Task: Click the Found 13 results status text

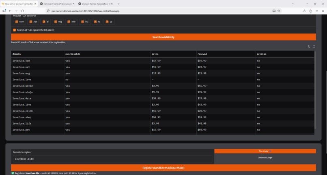Action: click(39, 42)
